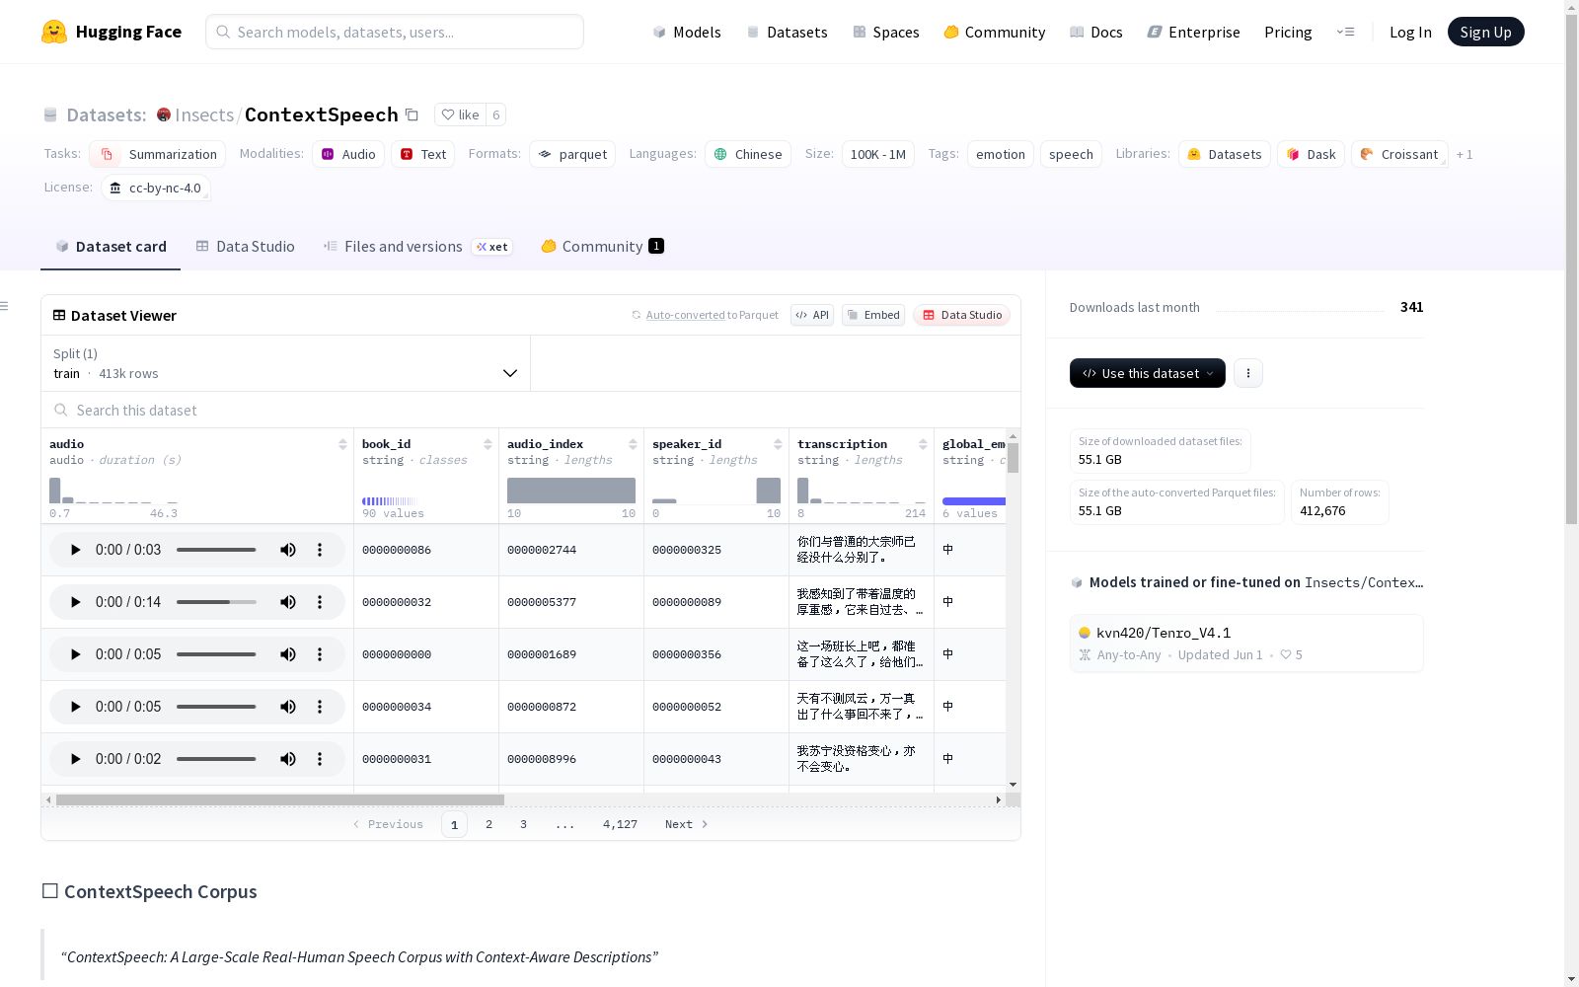Screen dimensions: 1579x987
Task: Open the Files and versions tab
Action: [417, 247]
